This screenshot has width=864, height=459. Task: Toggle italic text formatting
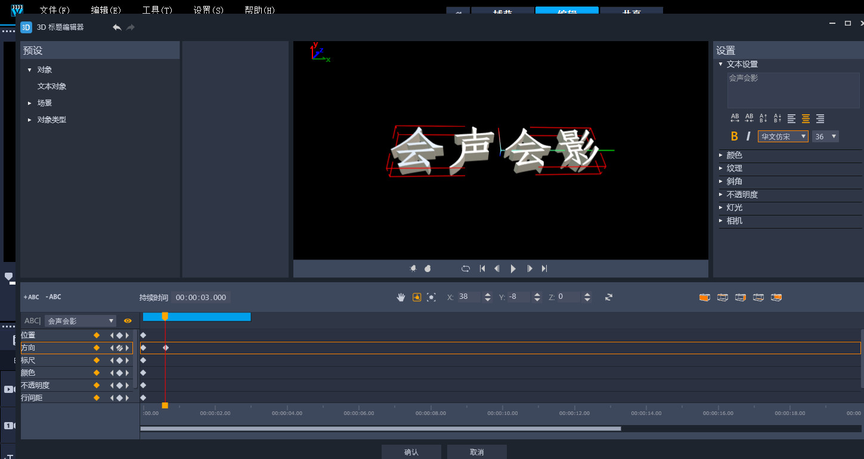click(x=748, y=136)
